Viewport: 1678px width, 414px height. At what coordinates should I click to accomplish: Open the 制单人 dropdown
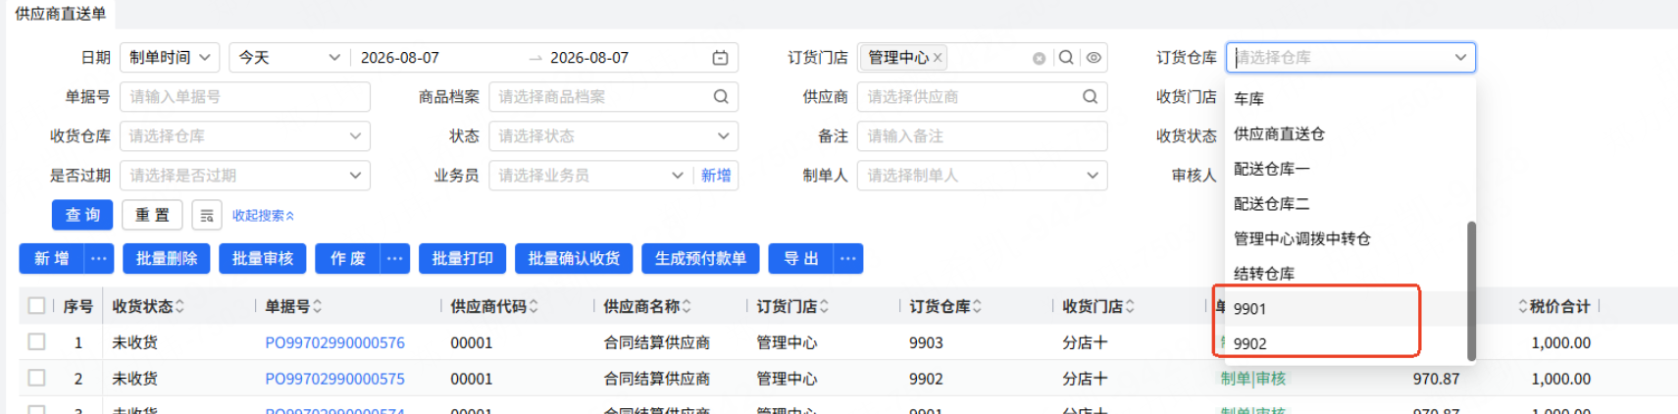point(982,175)
